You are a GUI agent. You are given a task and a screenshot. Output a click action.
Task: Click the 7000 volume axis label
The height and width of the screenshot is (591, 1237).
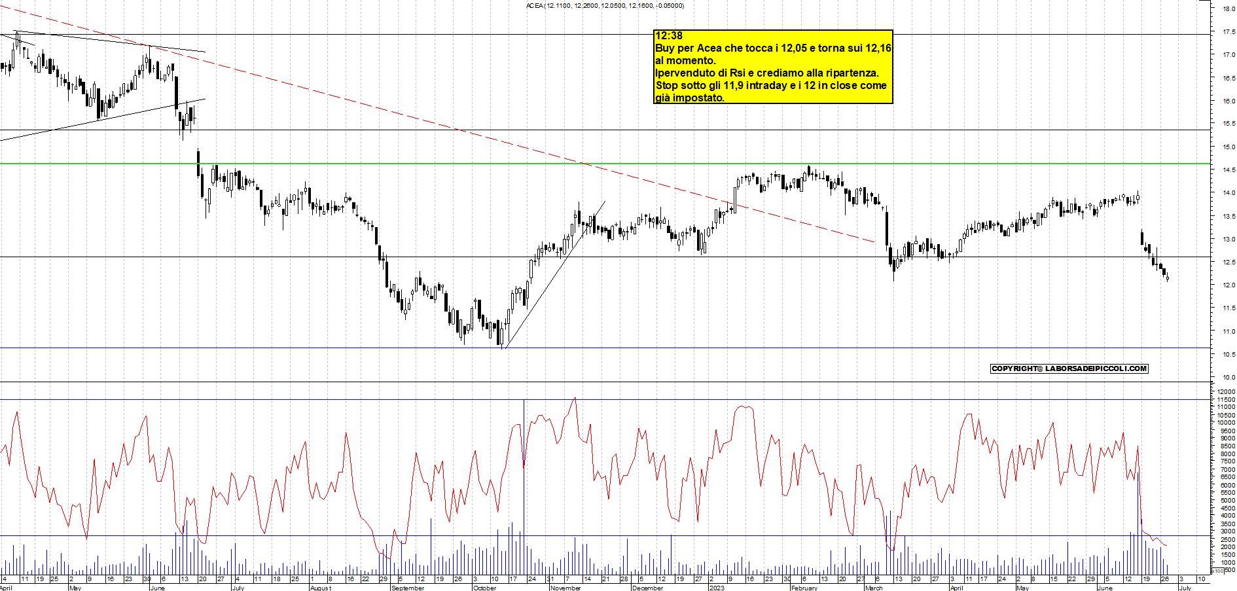1228,469
